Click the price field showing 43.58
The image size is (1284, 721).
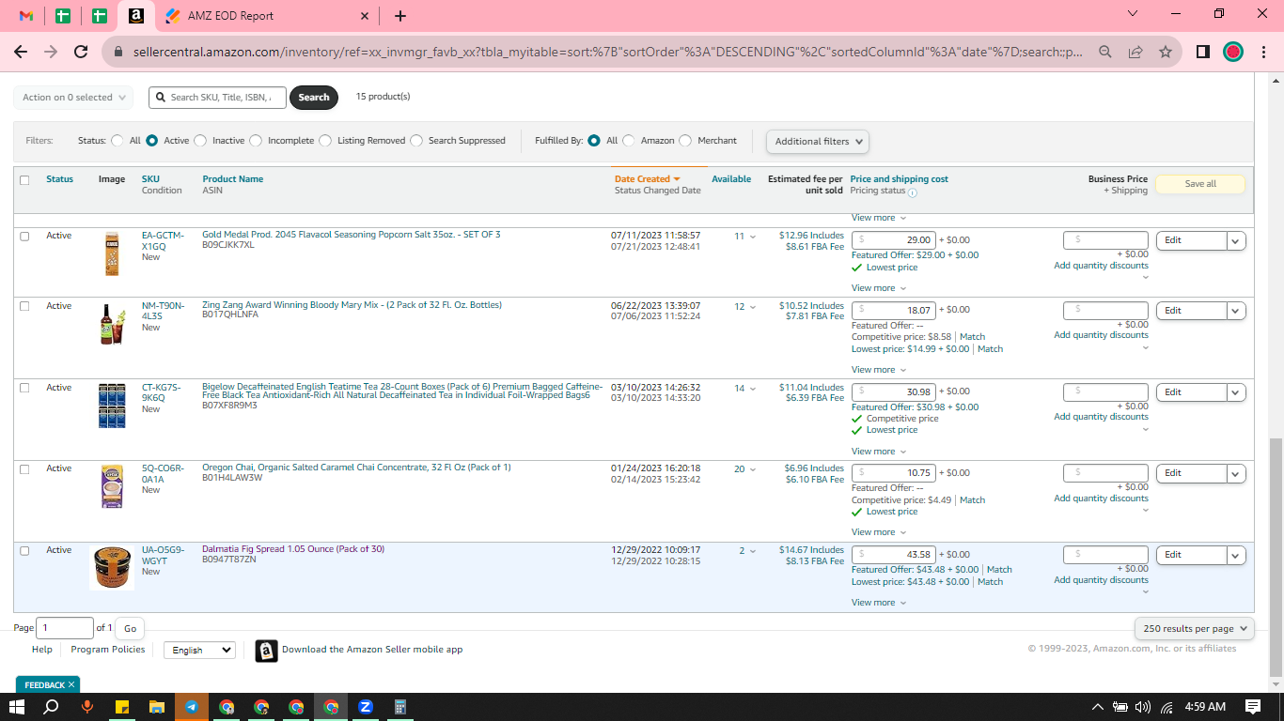click(x=894, y=555)
